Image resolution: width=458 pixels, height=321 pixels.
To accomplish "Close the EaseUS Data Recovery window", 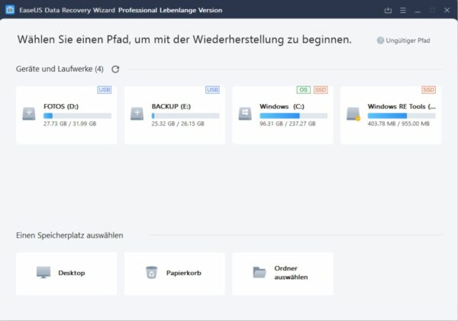I will pyautogui.click(x=447, y=10).
